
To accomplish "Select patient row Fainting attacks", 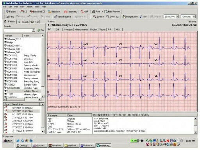I will click(22, 65).
